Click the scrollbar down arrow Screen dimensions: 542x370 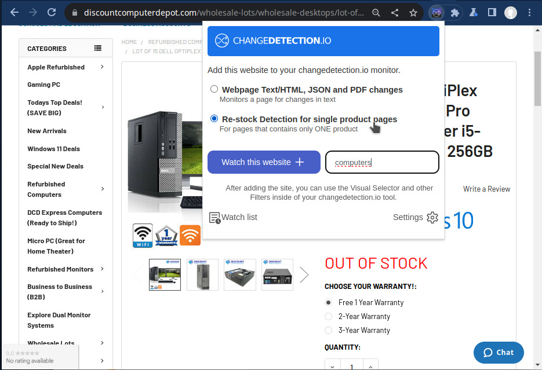[537, 365]
